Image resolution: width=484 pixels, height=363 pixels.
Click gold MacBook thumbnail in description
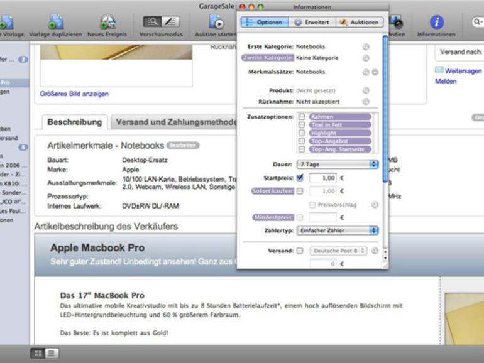point(464,318)
